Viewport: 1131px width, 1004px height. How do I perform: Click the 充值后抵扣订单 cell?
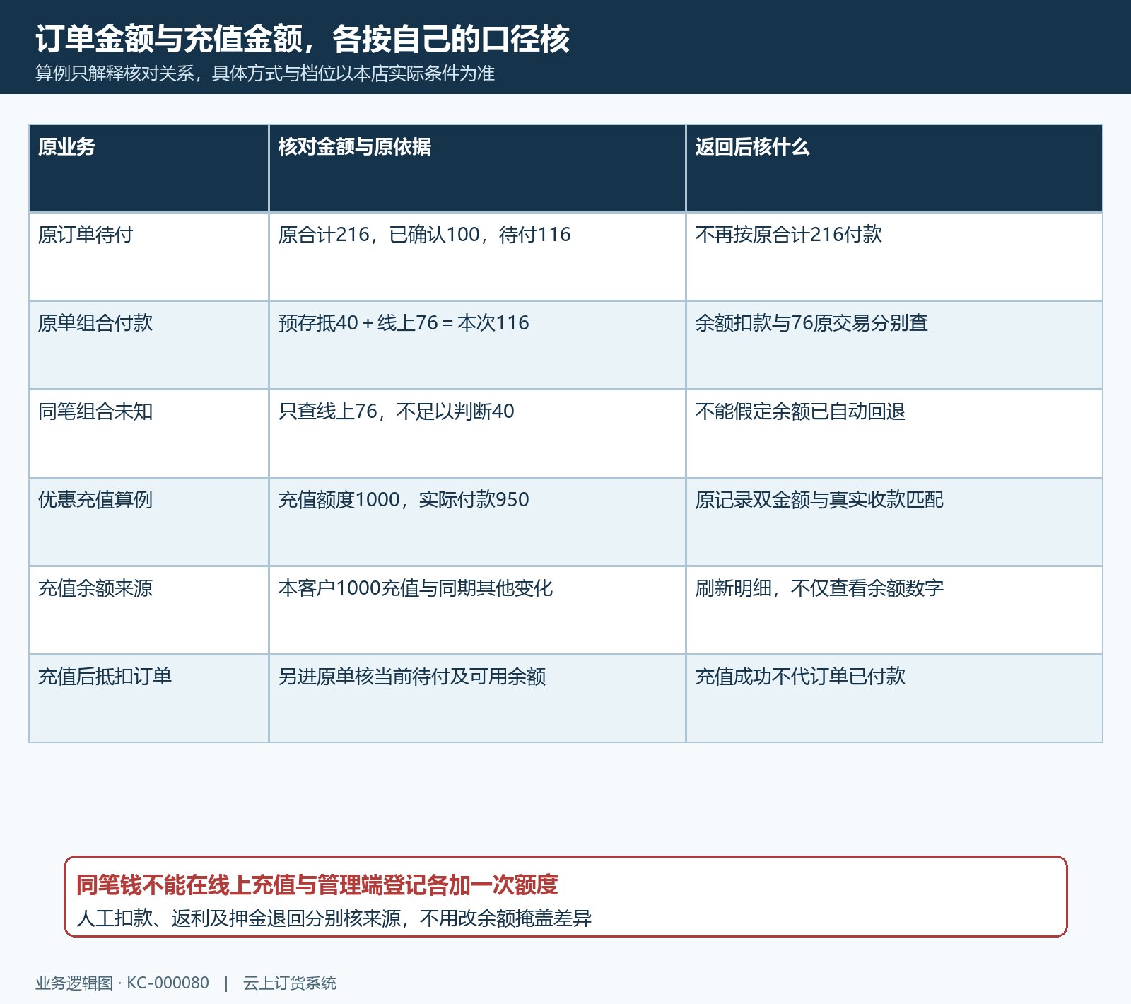(x=149, y=699)
